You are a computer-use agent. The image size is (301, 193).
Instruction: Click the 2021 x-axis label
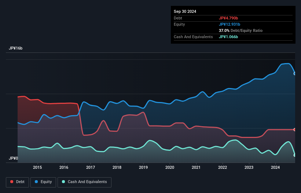point(196,167)
